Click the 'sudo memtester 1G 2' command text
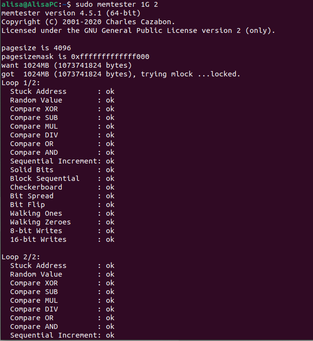This screenshot has width=313, height=341. [117, 4]
